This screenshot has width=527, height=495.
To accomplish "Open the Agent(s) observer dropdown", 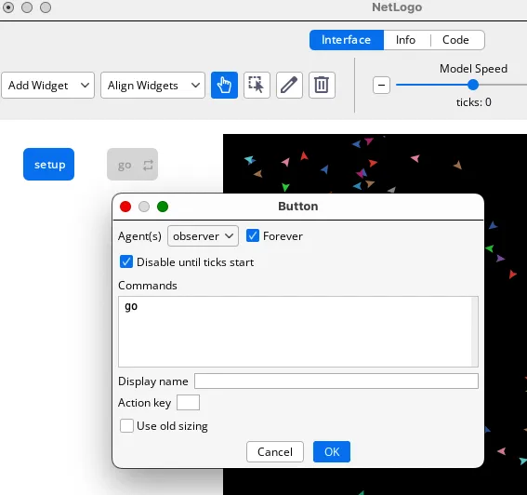I will (203, 236).
